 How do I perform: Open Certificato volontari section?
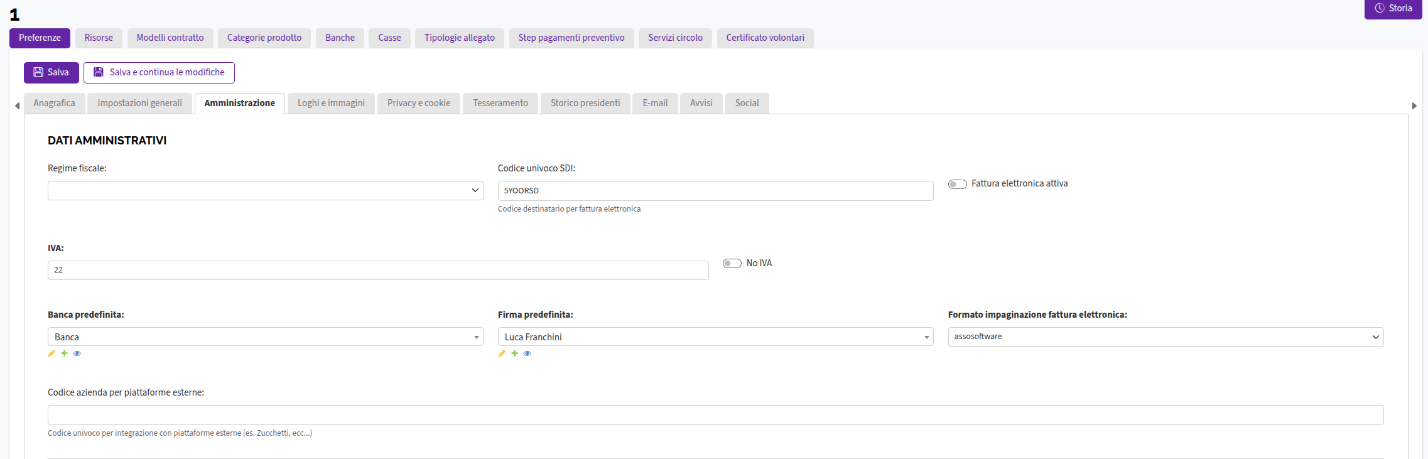pyautogui.click(x=765, y=38)
